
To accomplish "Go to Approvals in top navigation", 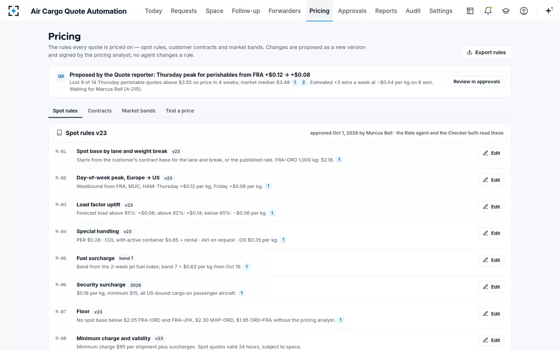I will [x=352, y=11].
